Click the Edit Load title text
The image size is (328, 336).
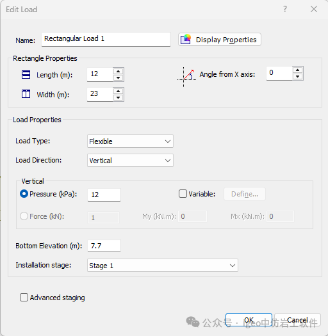(21, 10)
